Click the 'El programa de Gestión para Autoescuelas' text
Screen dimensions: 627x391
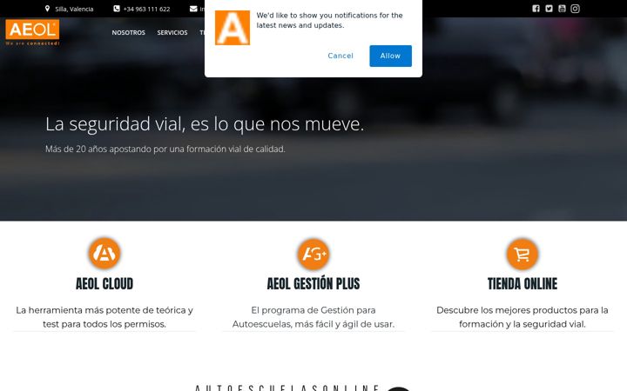pos(313,317)
